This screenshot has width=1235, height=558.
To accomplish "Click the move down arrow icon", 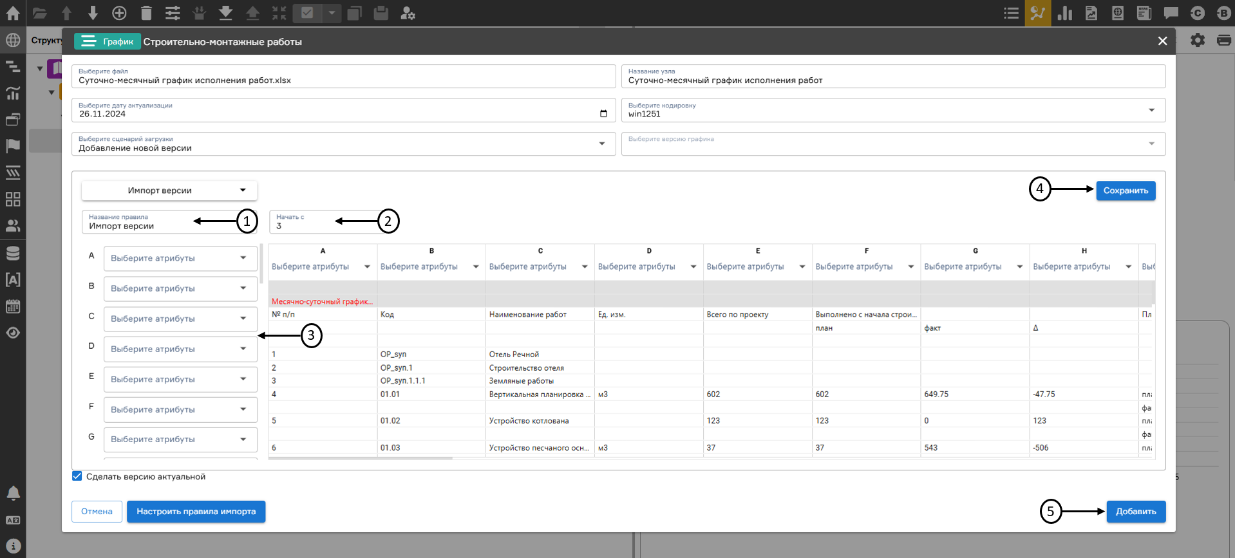I will point(93,13).
